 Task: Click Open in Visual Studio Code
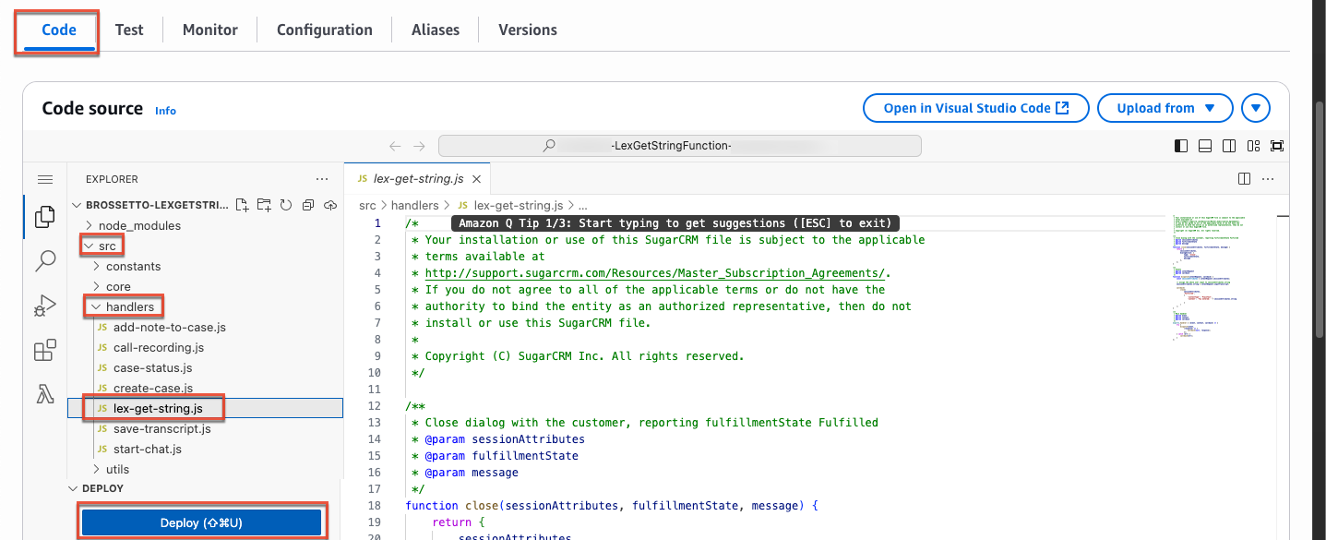pos(975,108)
